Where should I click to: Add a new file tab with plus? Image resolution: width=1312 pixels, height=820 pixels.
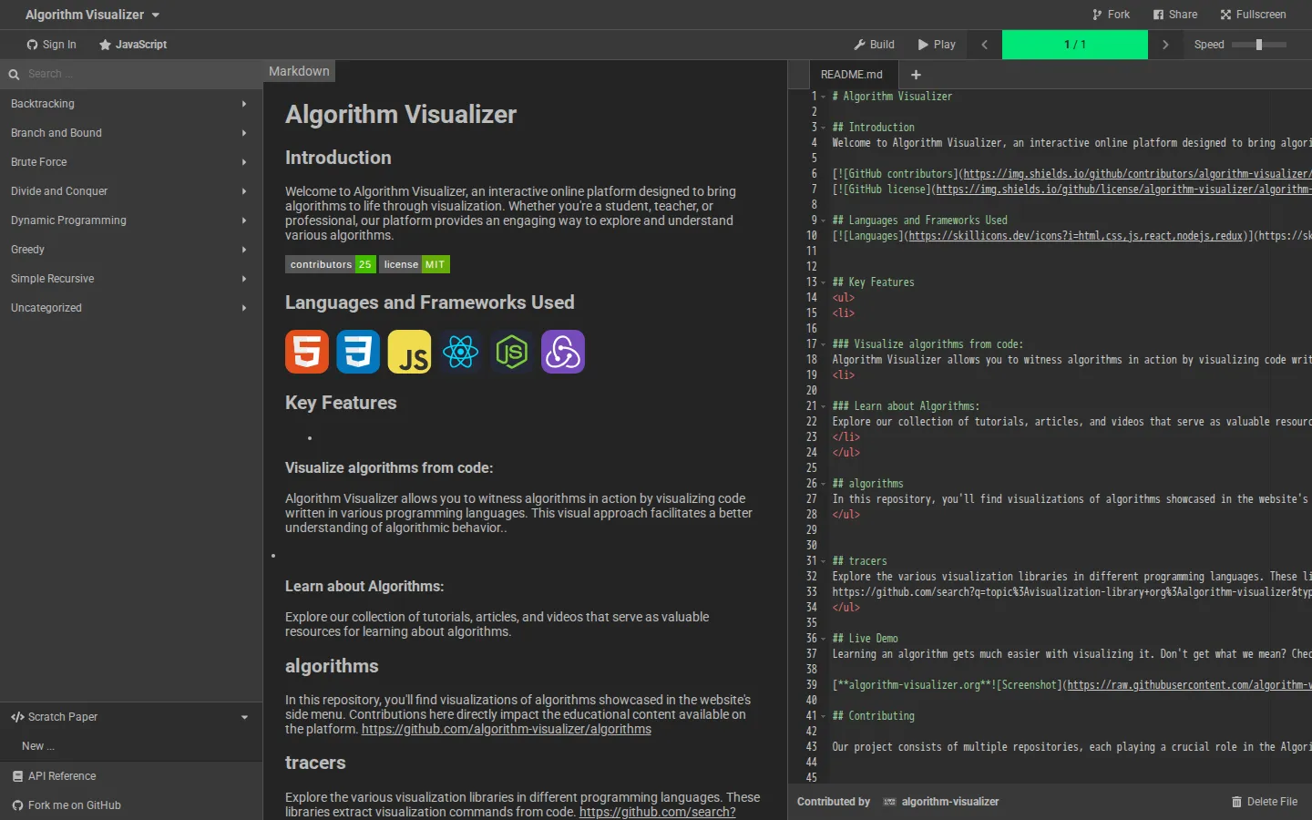click(916, 75)
